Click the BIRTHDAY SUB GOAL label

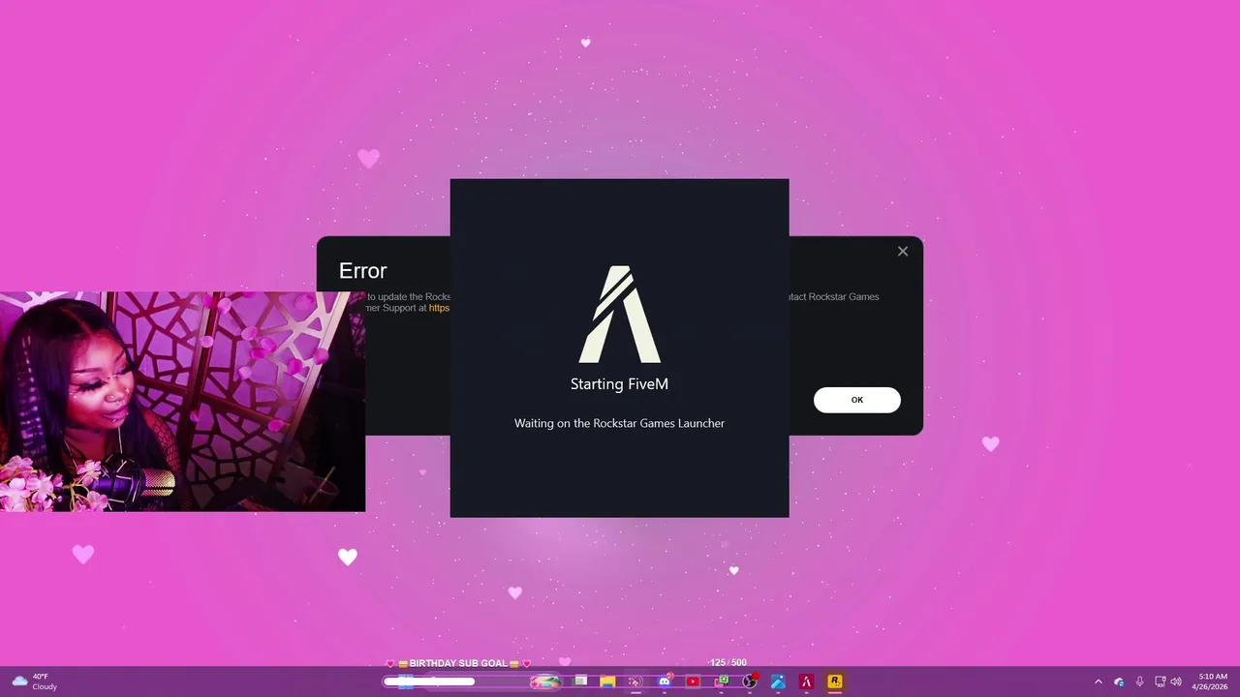[458, 663]
